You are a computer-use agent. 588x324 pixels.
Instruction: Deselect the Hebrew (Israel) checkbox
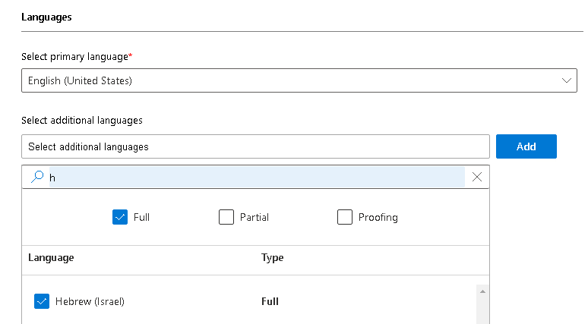click(x=42, y=301)
